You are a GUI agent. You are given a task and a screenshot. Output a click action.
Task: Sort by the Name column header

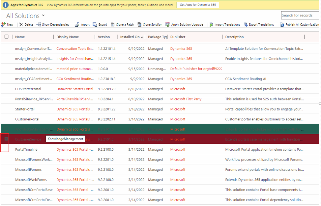[20, 37]
